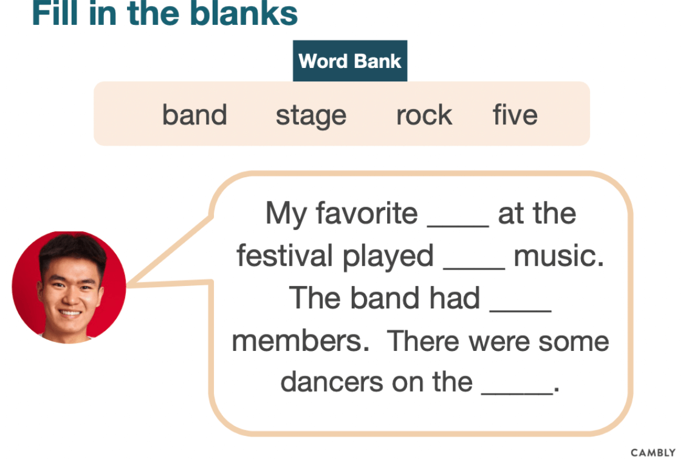The height and width of the screenshot is (462, 683).
Task: Select the word "members." in the sentence
Action: (301, 341)
